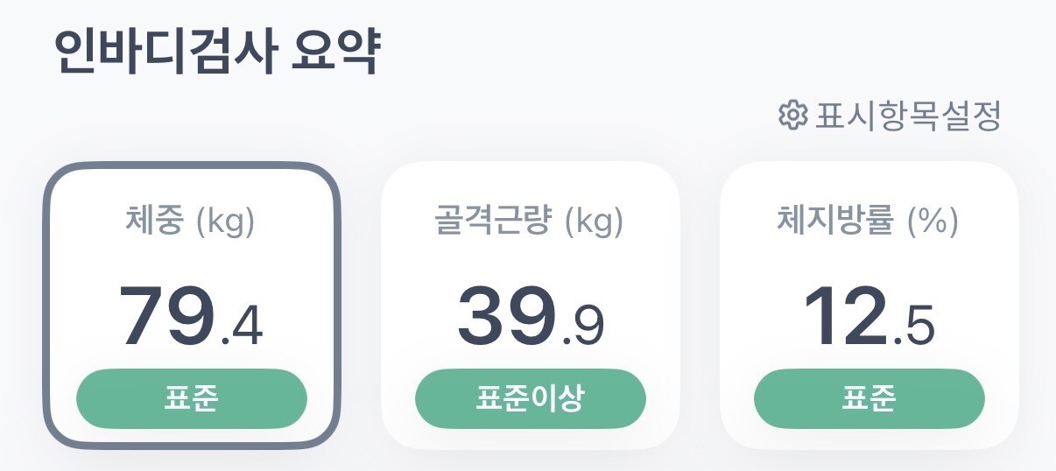
Task: Click the 39.9 skeletal muscle value
Action: 531,316
